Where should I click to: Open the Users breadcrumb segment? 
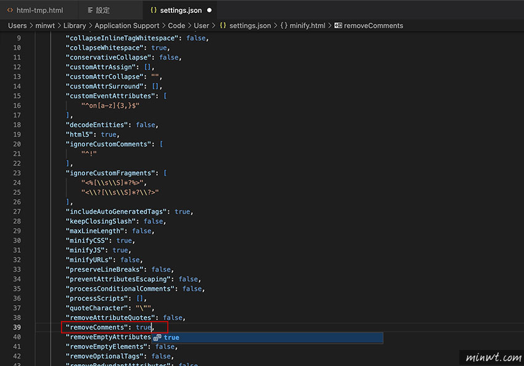click(17, 26)
